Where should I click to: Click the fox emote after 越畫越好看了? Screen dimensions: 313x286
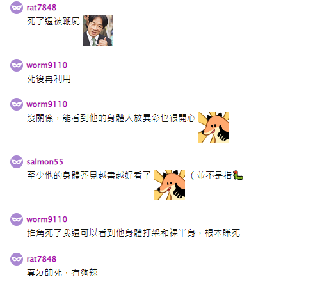click(x=170, y=185)
